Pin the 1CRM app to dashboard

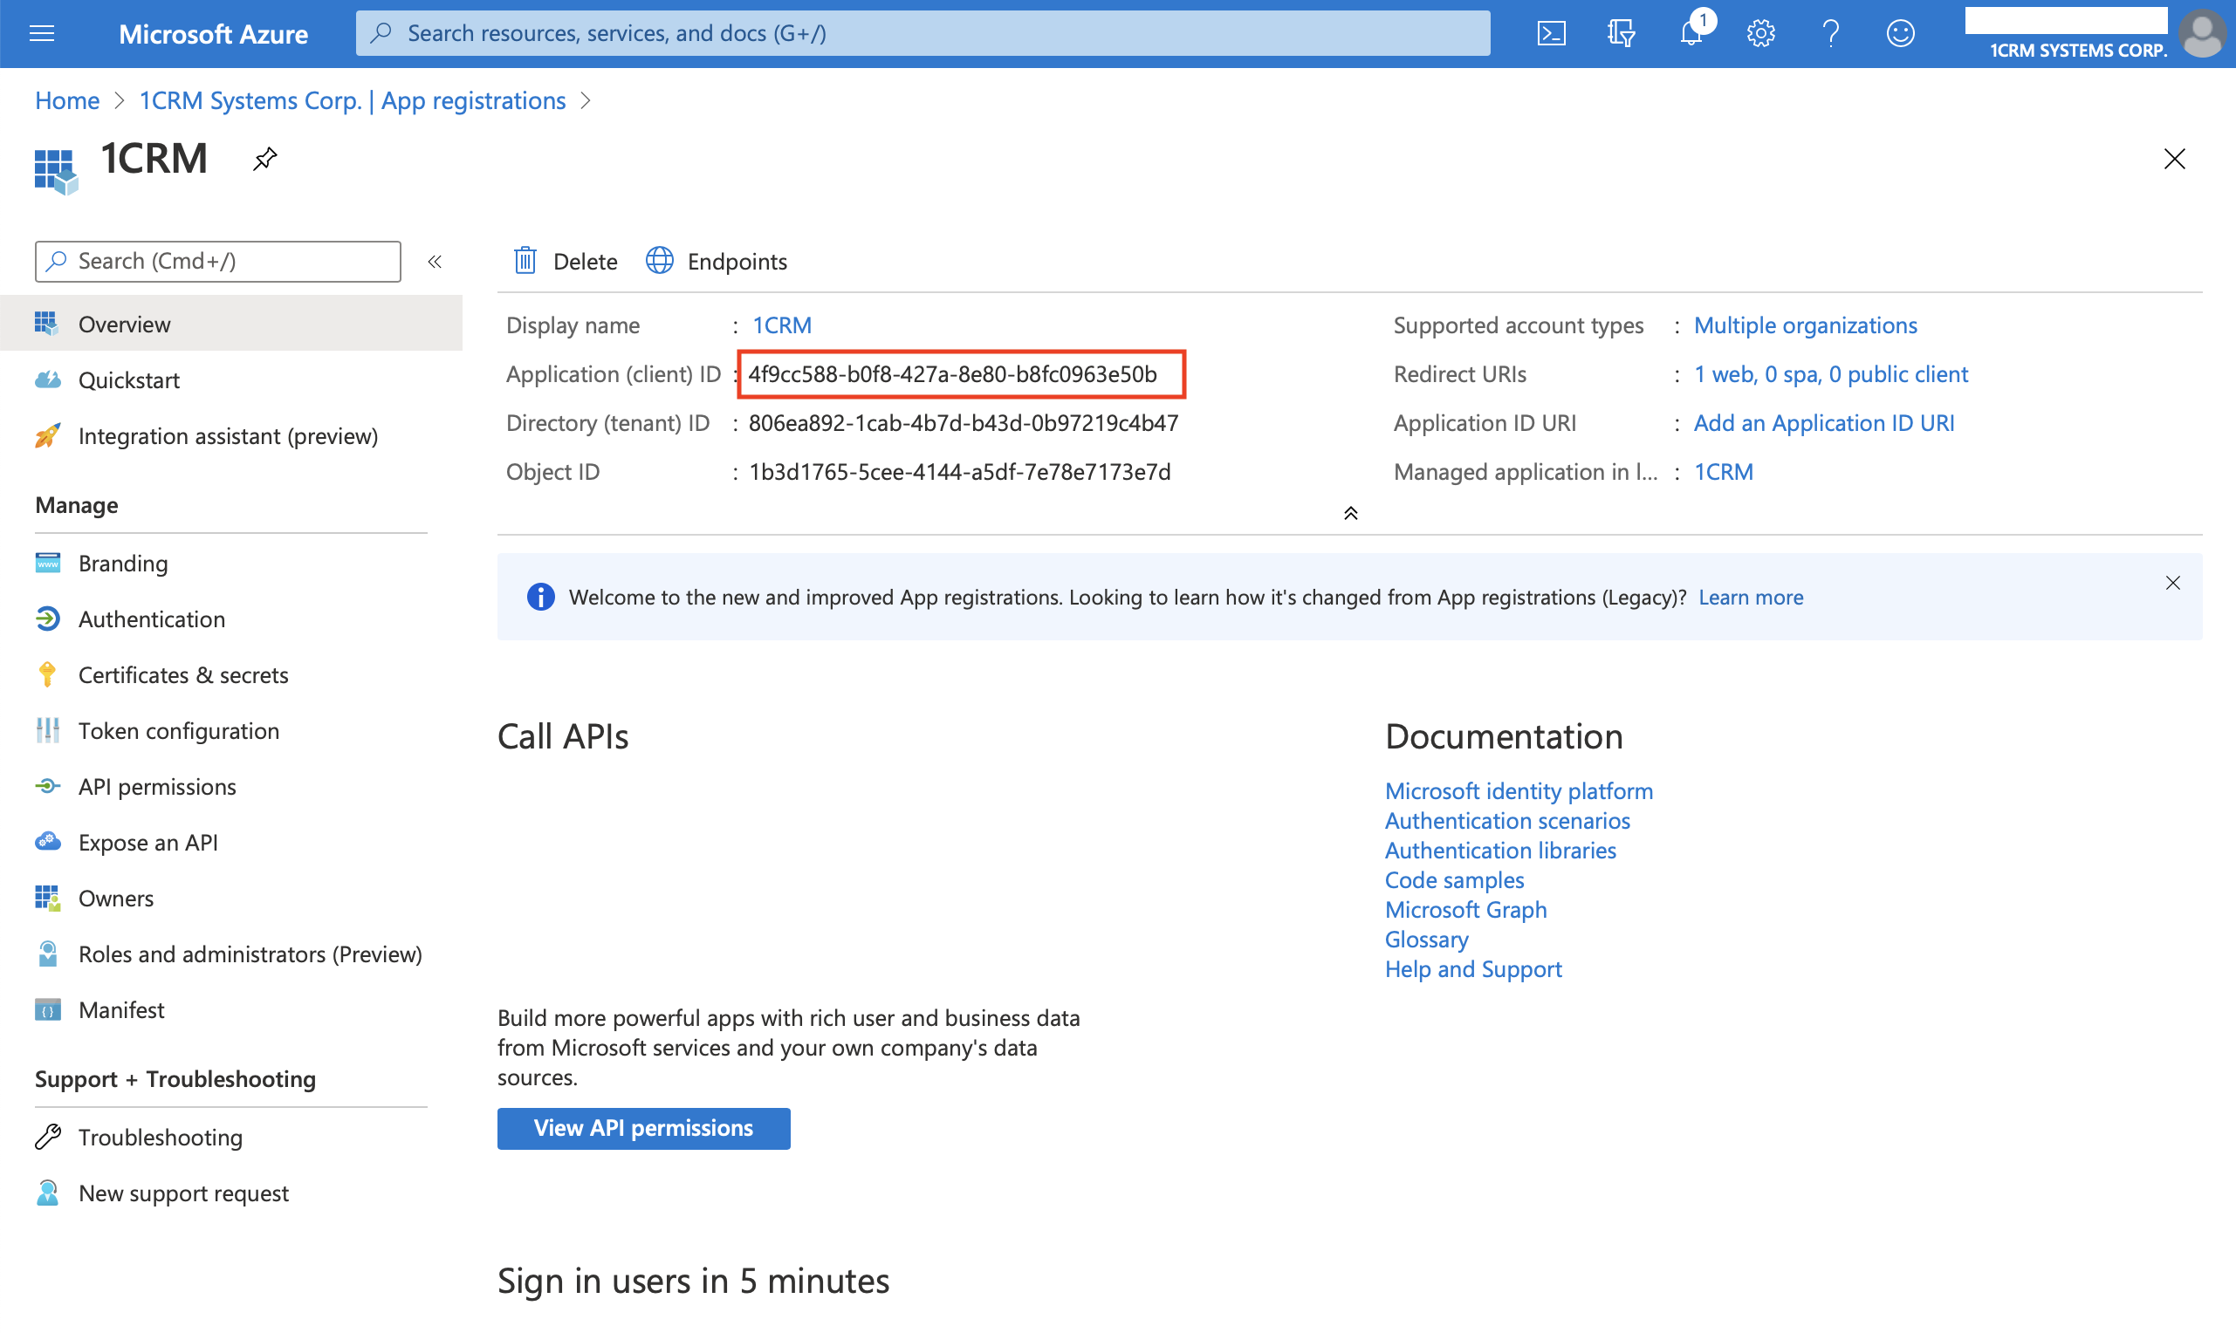pyautogui.click(x=265, y=159)
